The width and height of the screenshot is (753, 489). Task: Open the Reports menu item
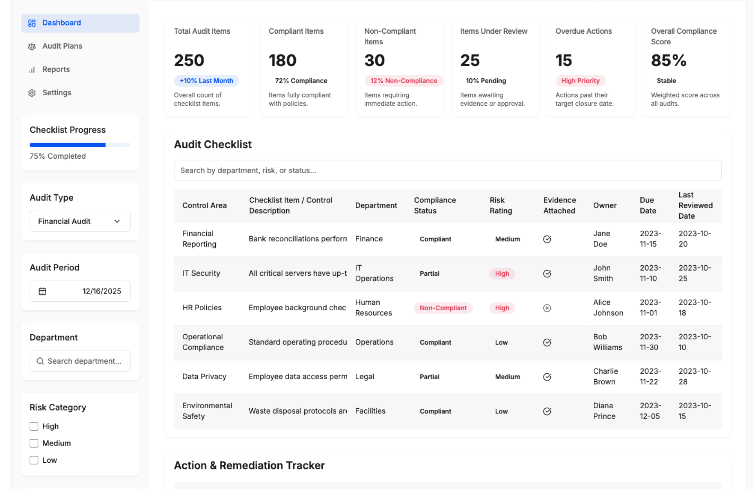click(56, 70)
